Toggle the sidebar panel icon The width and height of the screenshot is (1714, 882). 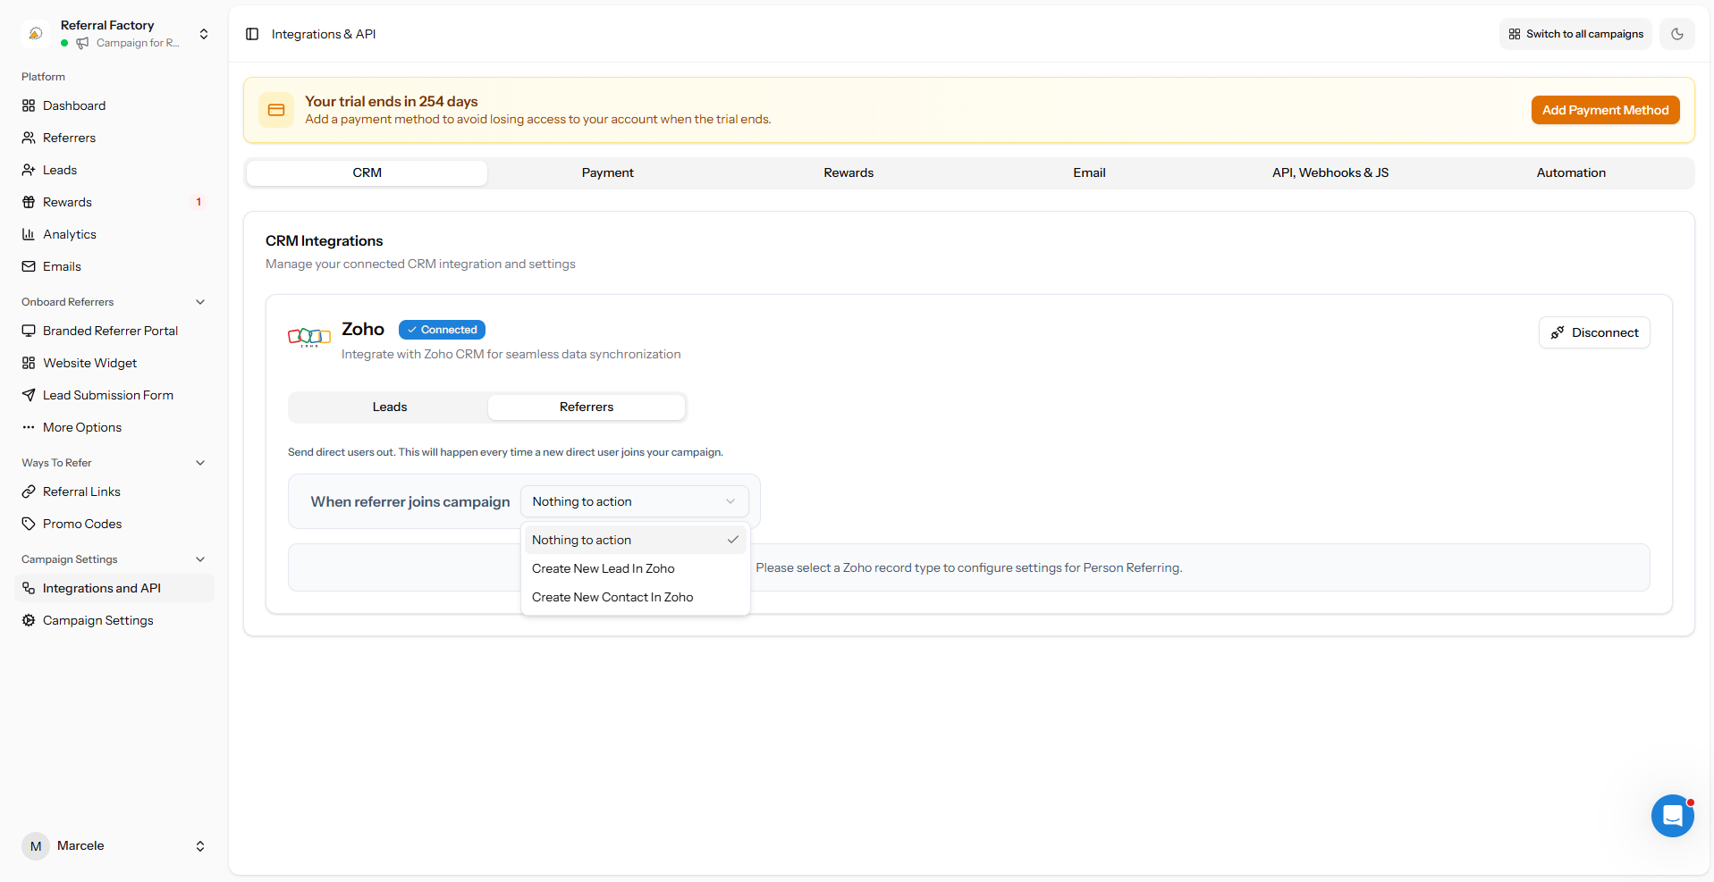pyautogui.click(x=252, y=34)
